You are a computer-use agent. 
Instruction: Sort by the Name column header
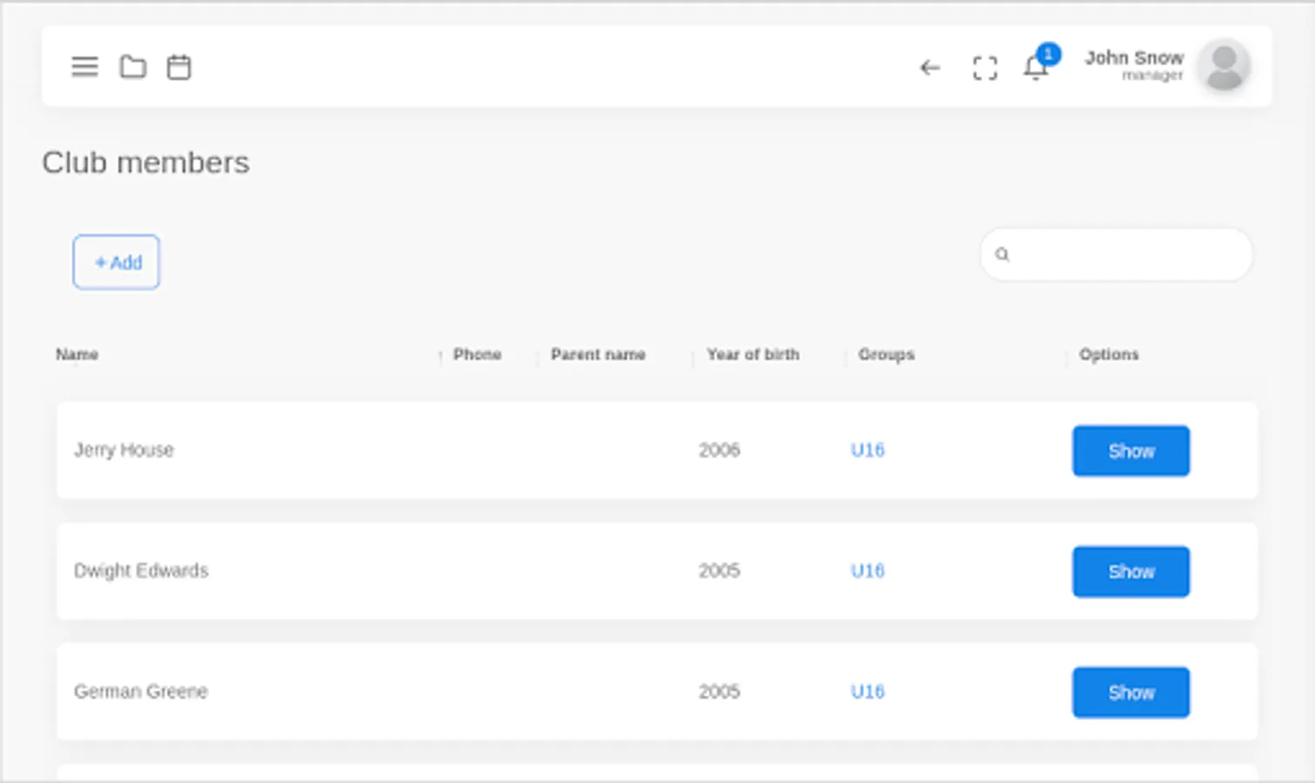(77, 354)
